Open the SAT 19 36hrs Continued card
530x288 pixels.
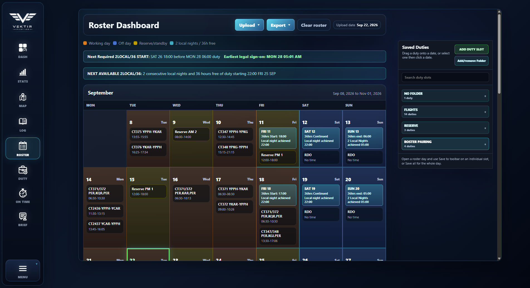tap(321, 195)
